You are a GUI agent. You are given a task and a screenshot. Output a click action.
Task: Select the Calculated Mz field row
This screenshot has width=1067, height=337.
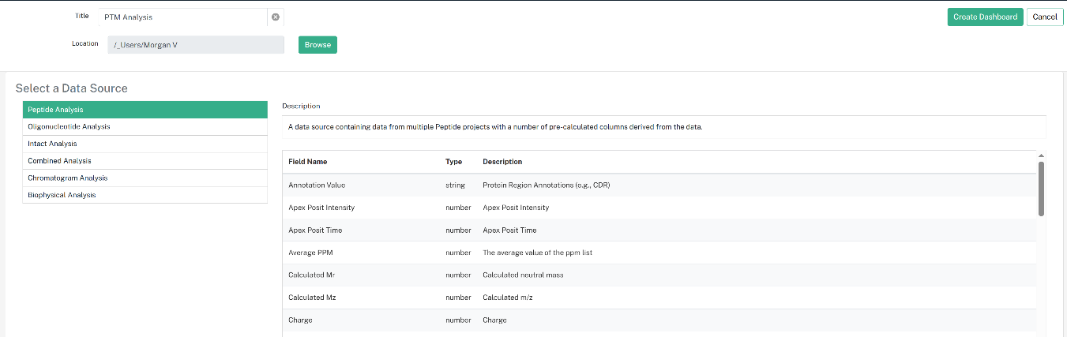coord(659,298)
